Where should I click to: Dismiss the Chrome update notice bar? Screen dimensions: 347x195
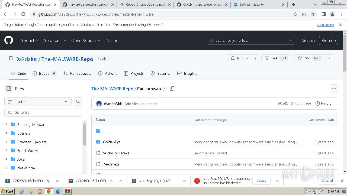[x=340, y=25]
